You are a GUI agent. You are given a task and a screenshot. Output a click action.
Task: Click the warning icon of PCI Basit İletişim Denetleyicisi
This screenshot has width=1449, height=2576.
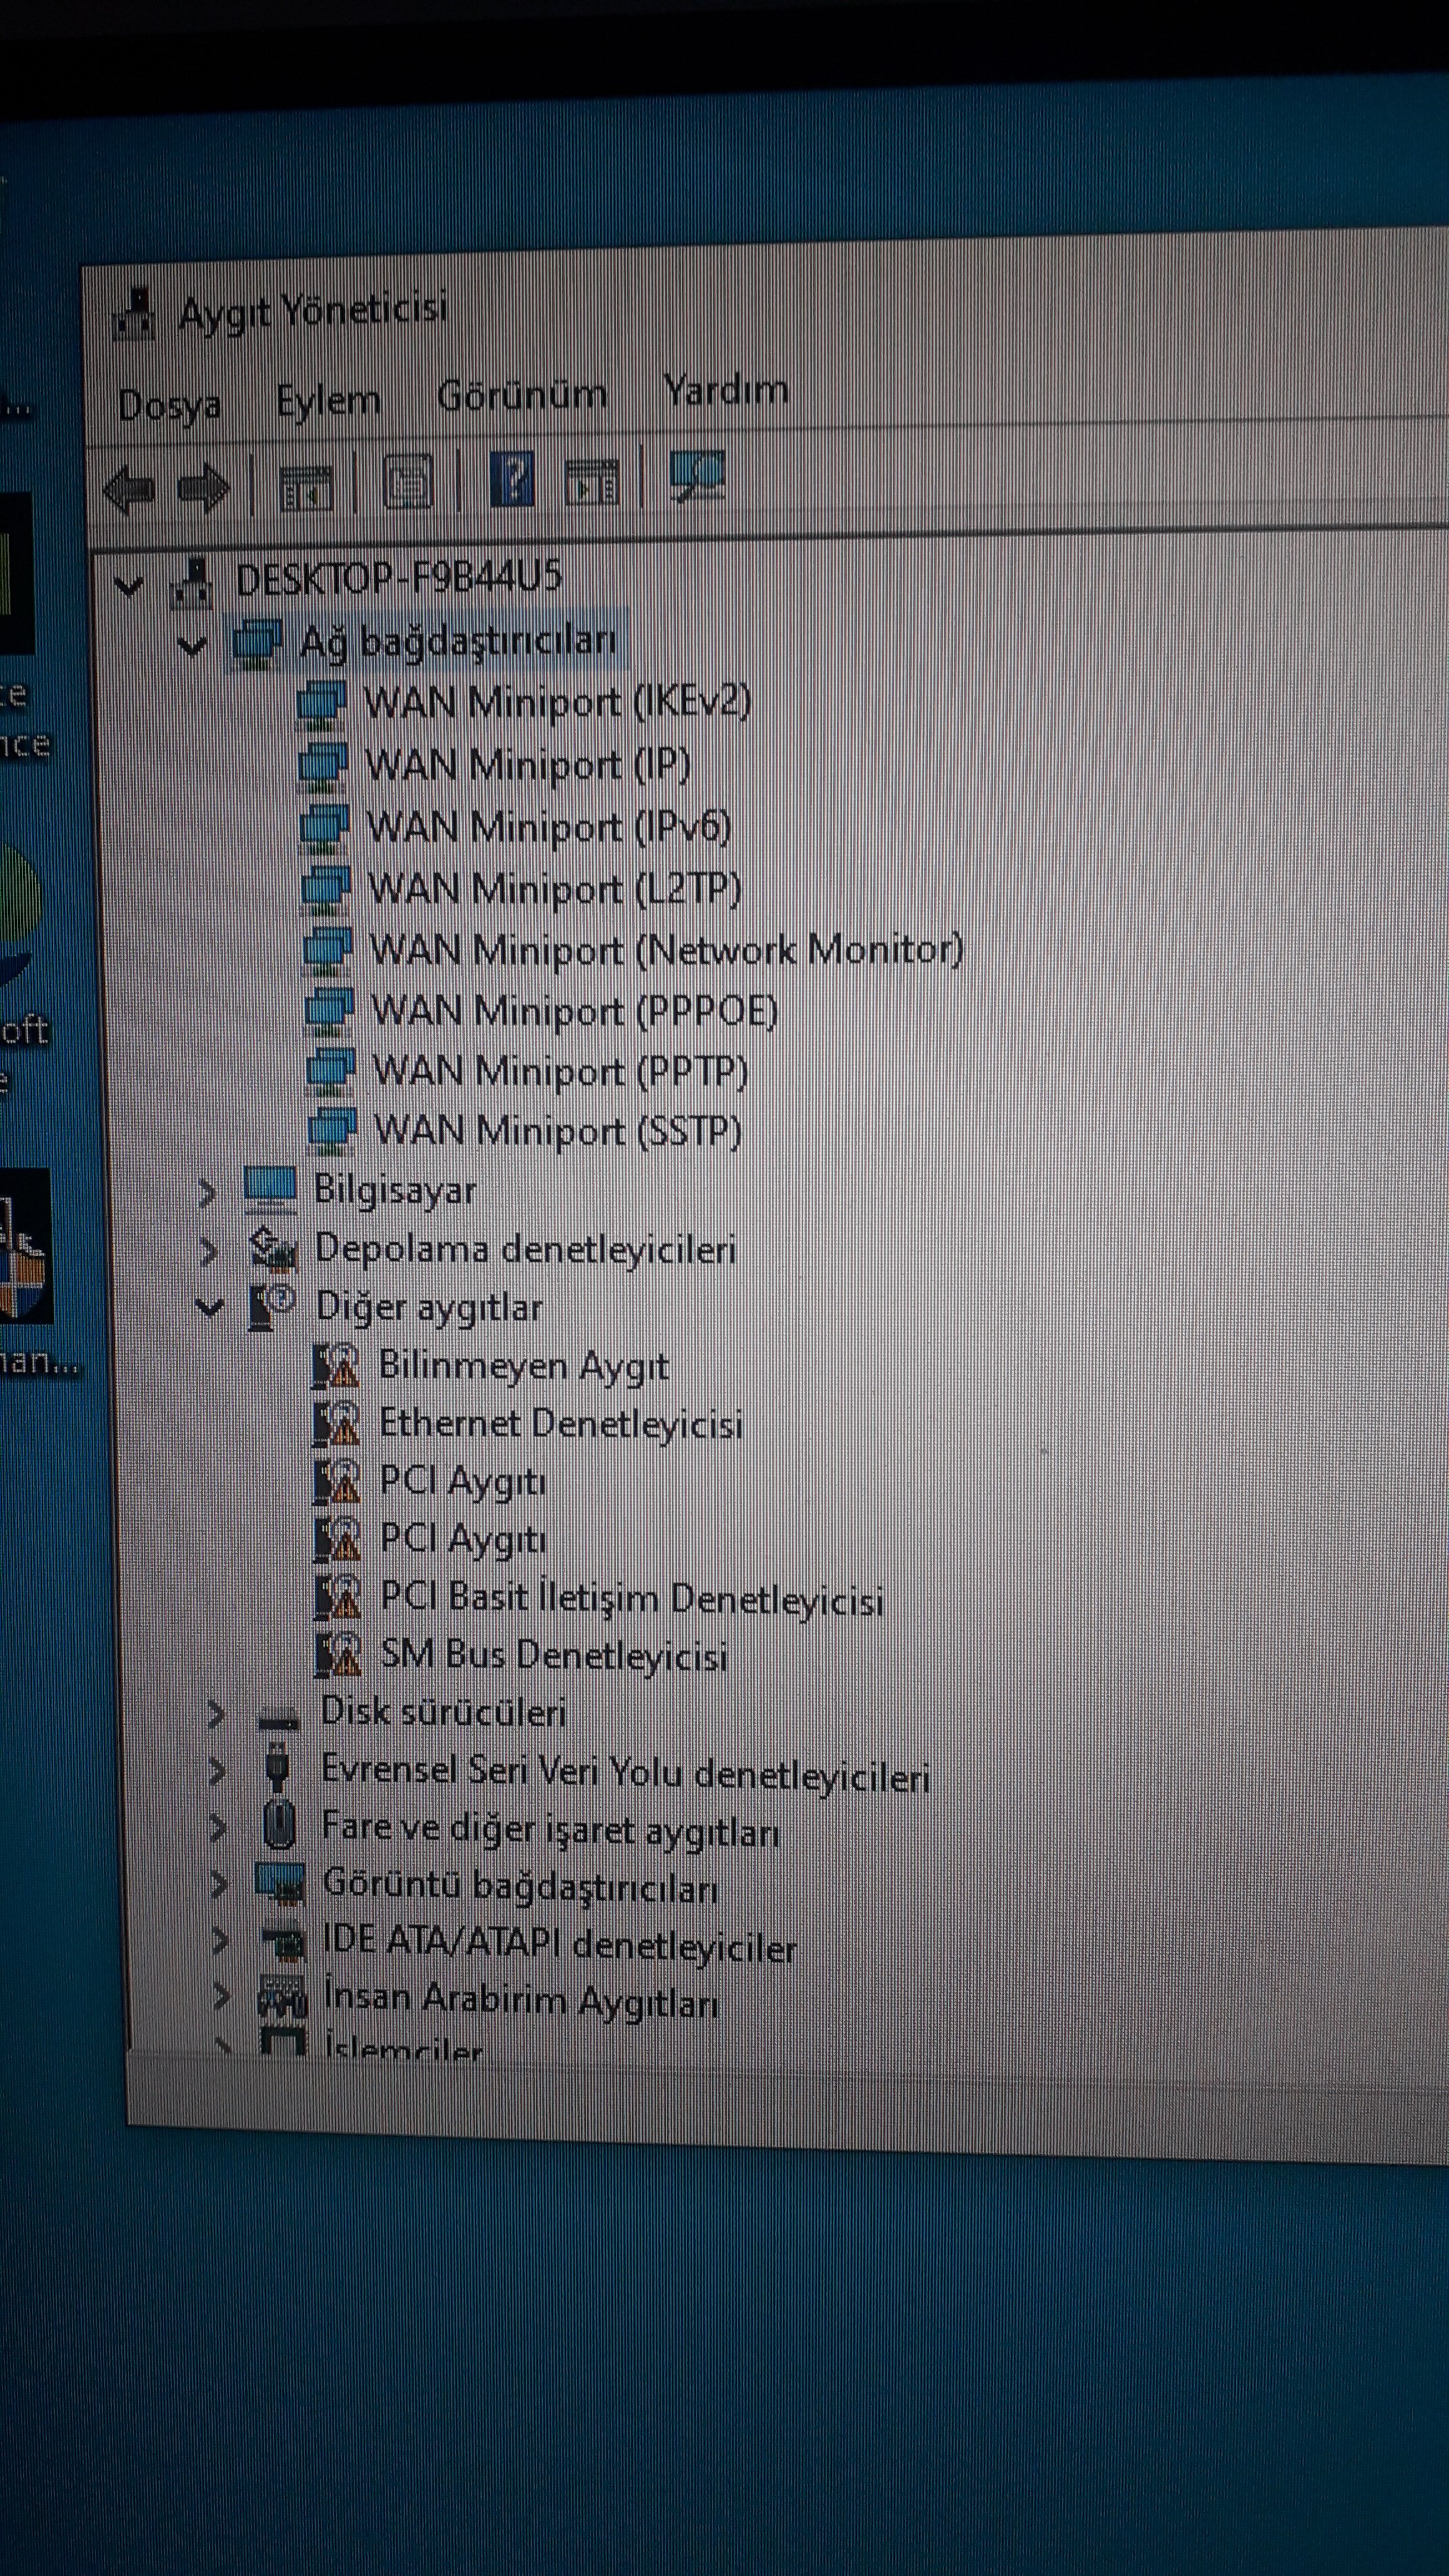click(338, 1598)
